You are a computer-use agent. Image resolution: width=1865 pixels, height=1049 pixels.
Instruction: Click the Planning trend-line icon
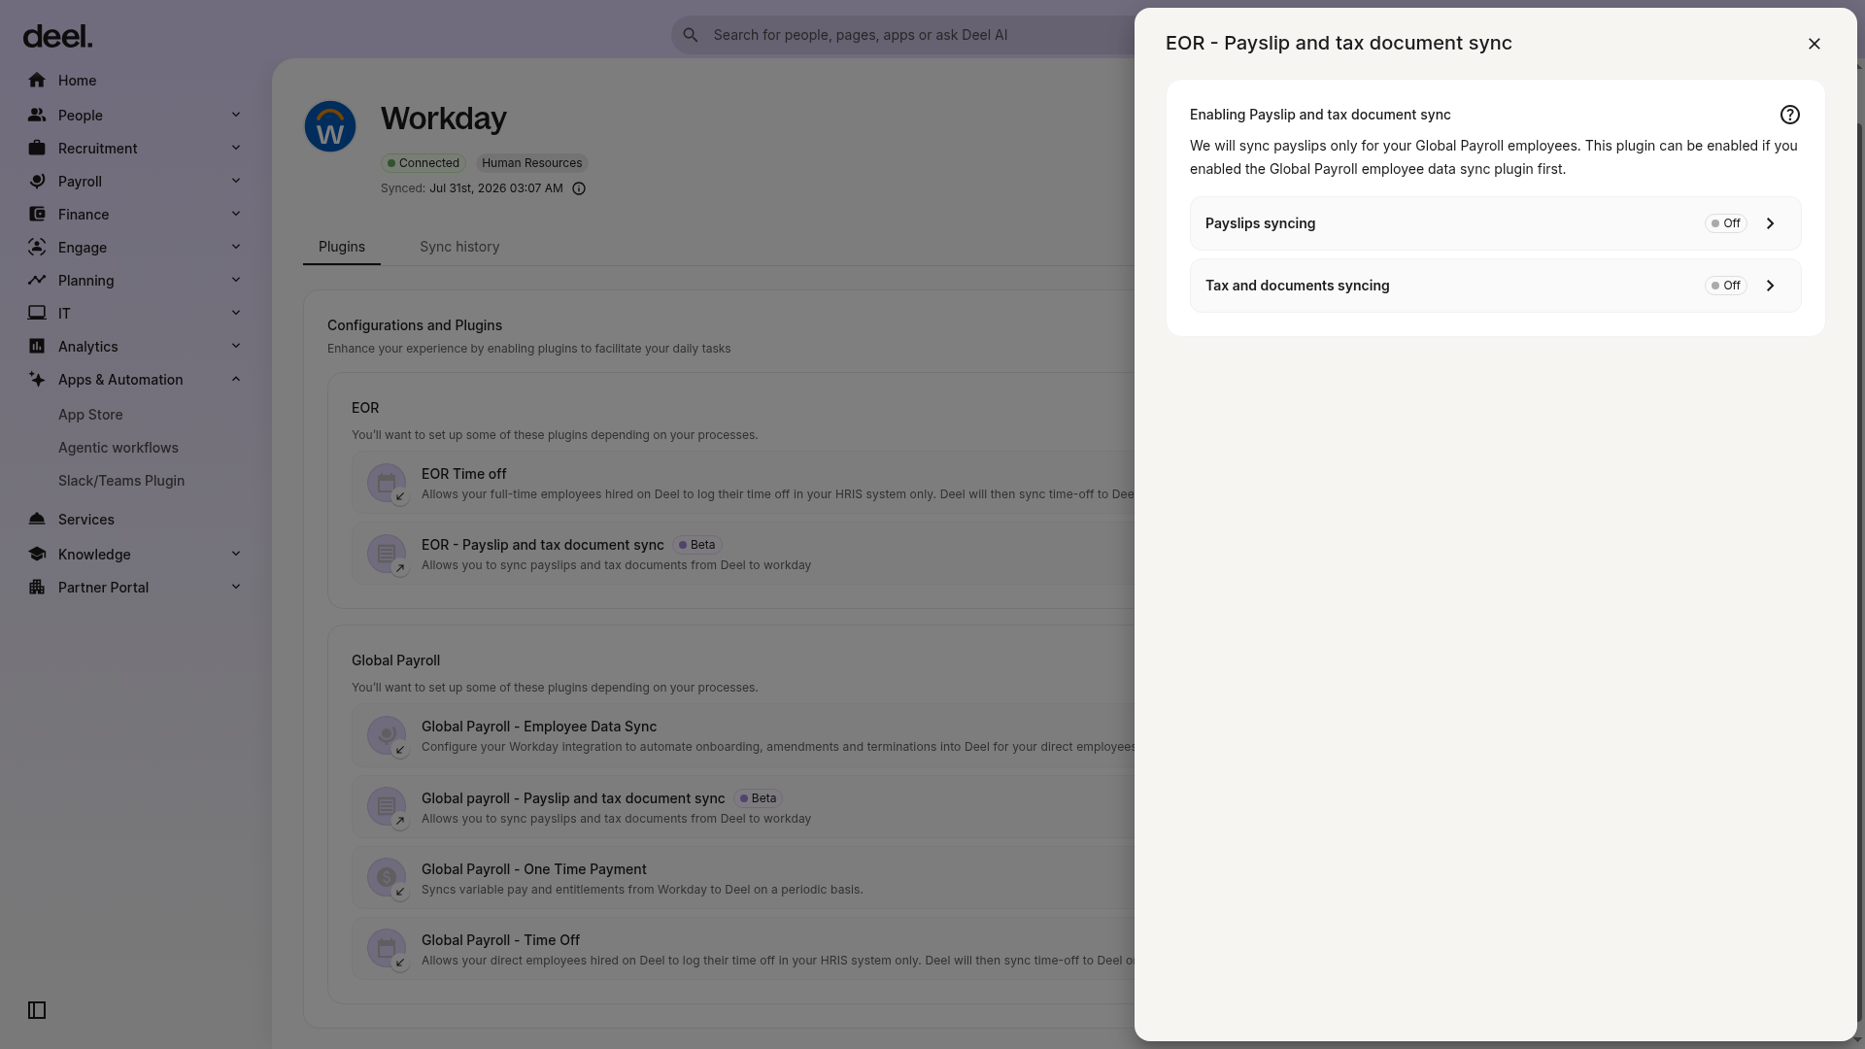[37, 281]
